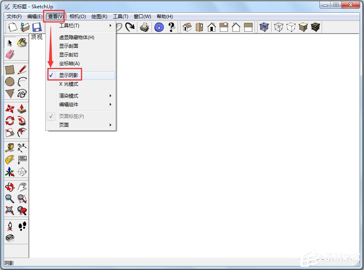The width and height of the screenshot is (364, 270).
Task: Select the Look Around eye tool
Action: pos(10,238)
